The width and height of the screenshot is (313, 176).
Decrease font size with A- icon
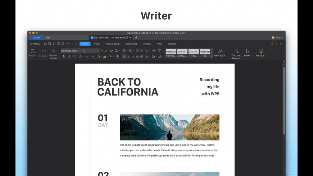point(106,51)
